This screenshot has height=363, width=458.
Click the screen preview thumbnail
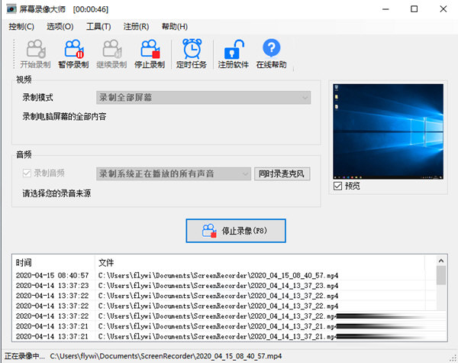coord(389,131)
